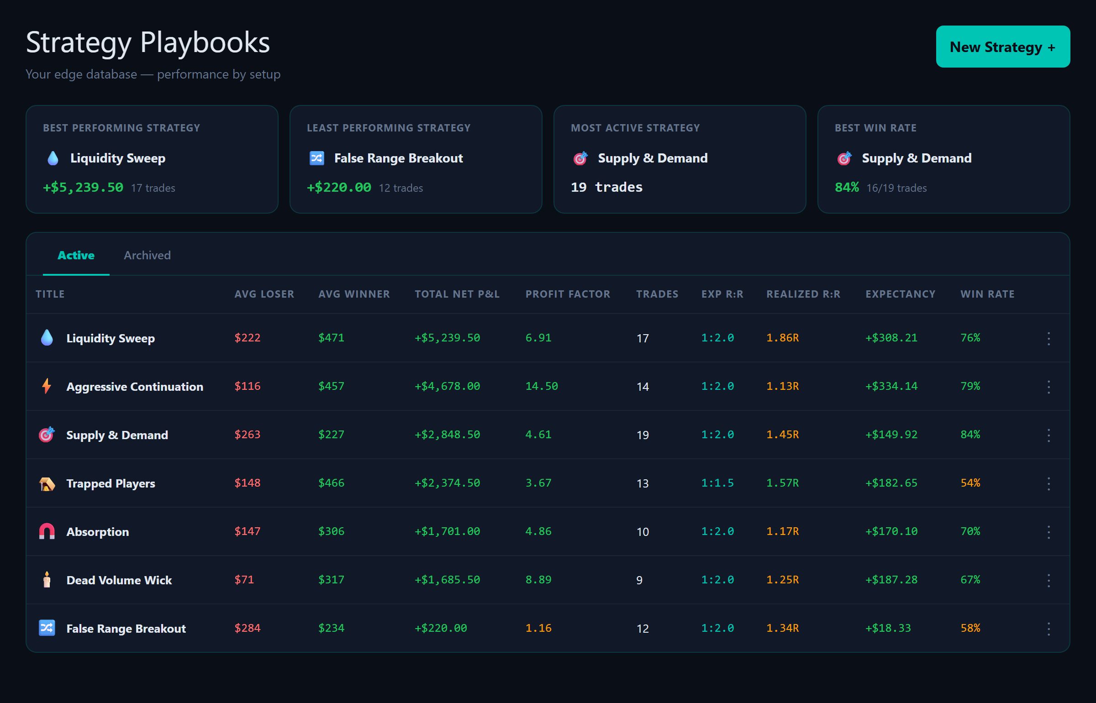Open the three-dot menu for Liquidity Sweep row
1096x703 pixels.
click(1049, 339)
